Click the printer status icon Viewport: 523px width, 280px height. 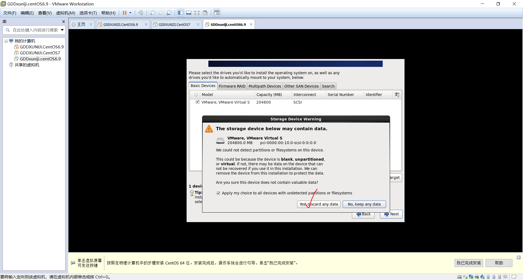[x=477, y=277]
